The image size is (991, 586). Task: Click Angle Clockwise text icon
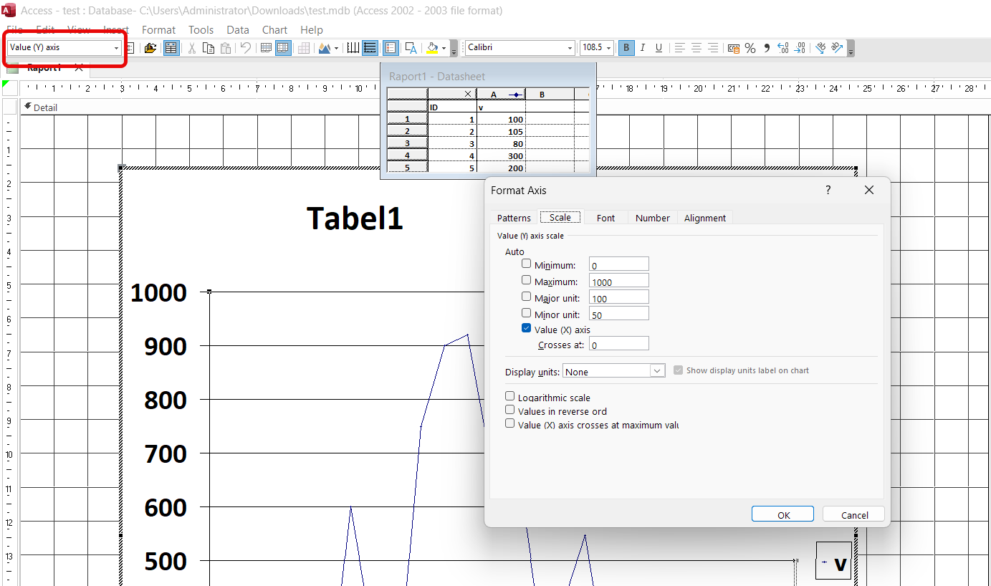tap(820, 48)
